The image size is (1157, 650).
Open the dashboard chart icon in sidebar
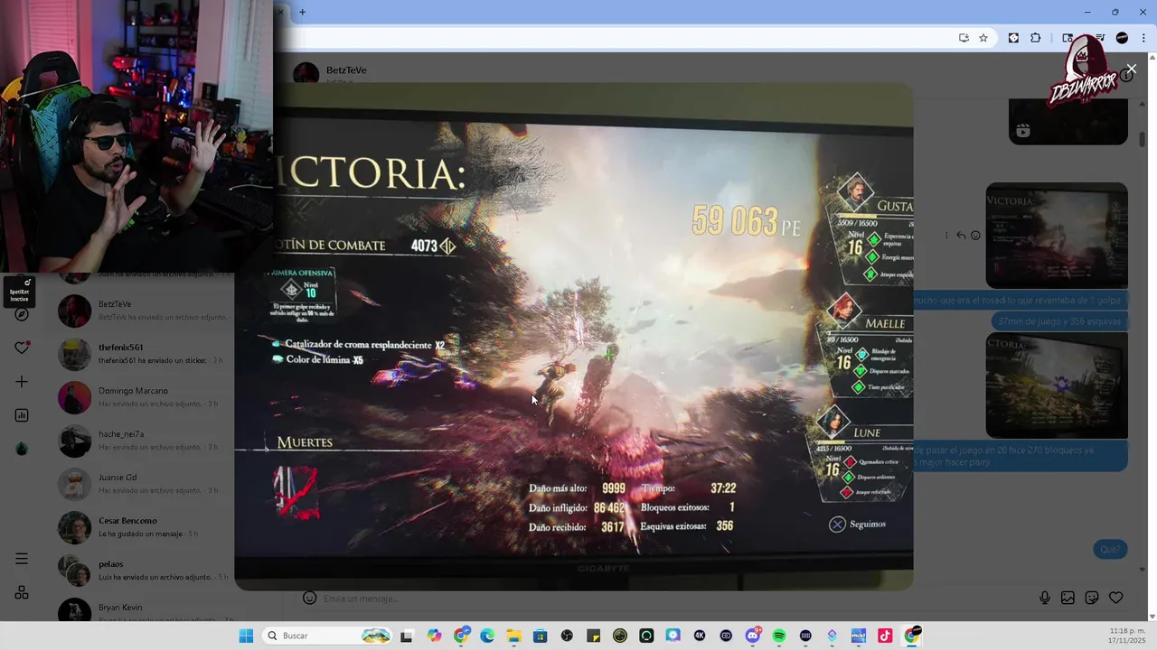coord(22,415)
